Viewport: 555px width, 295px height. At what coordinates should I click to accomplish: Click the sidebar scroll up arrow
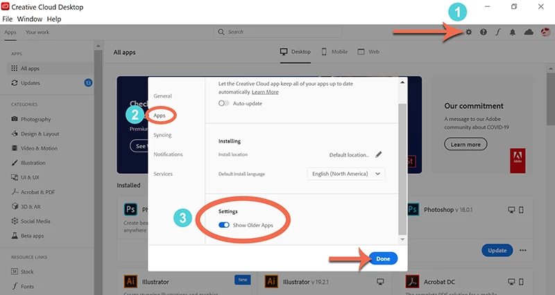coord(98,46)
